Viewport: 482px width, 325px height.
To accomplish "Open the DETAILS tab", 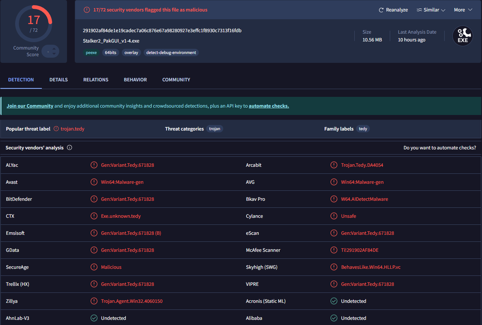I will click(x=58, y=79).
